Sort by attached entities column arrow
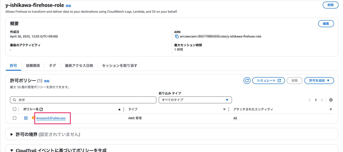Image resolution: width=343 pixels, height=152 pixels. point(331,109)
